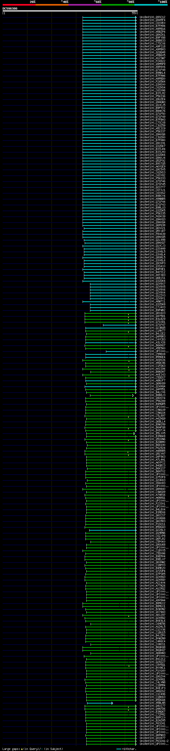Select the UniRef100_A0DV26 label
The height and width of the screenshot is (751, 170).
click(x=152, y=360)
